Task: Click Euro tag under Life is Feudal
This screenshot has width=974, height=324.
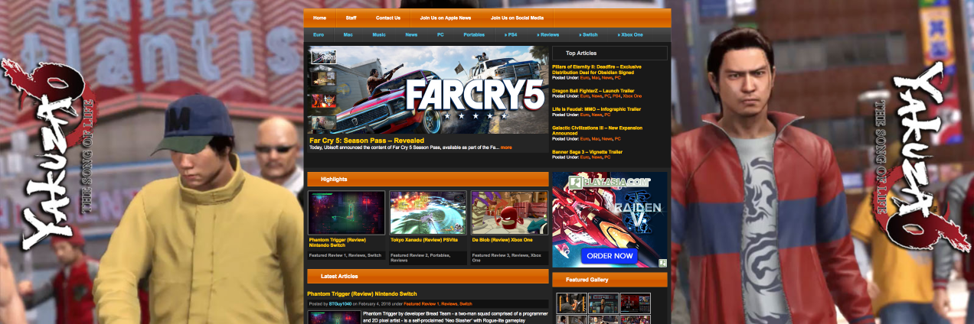Action: pyautogui.click(x=584, y=115)
